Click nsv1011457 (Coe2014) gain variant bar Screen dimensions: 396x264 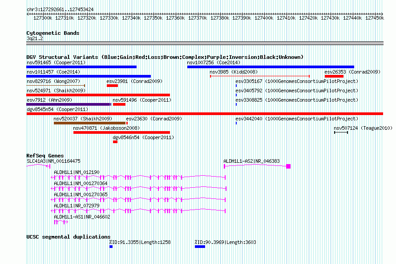click(x=89, y=76)
